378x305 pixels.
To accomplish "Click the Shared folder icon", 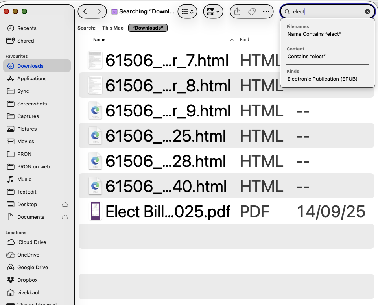I will coord(11,41).
